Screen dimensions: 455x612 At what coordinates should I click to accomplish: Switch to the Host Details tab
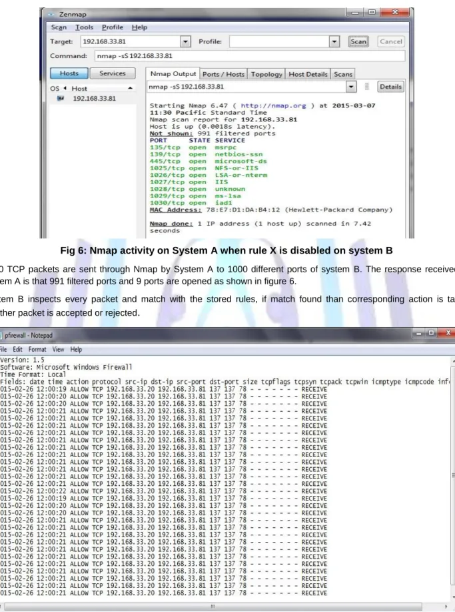click(x=308, y=74)
